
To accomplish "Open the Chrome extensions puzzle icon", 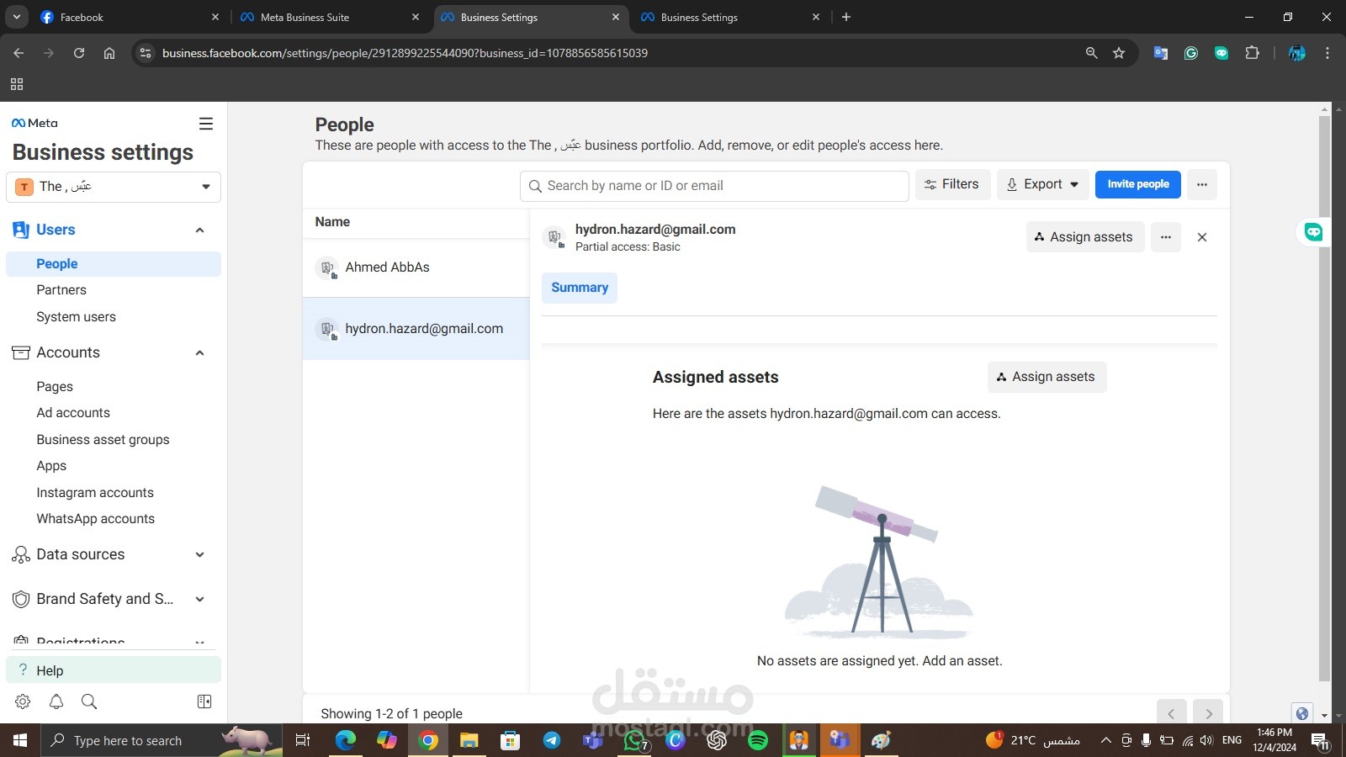I will coord(1253,53).
